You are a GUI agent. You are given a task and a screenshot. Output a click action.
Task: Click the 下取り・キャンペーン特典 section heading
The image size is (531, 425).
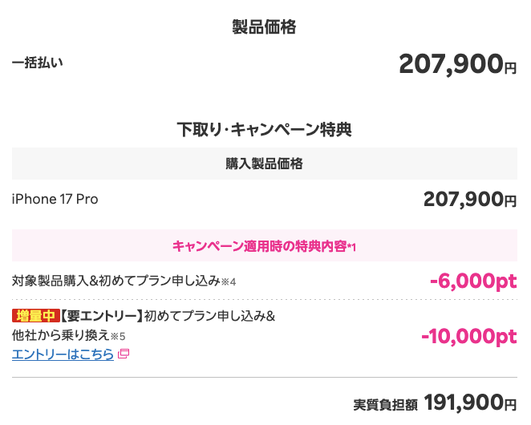[264, 130]
